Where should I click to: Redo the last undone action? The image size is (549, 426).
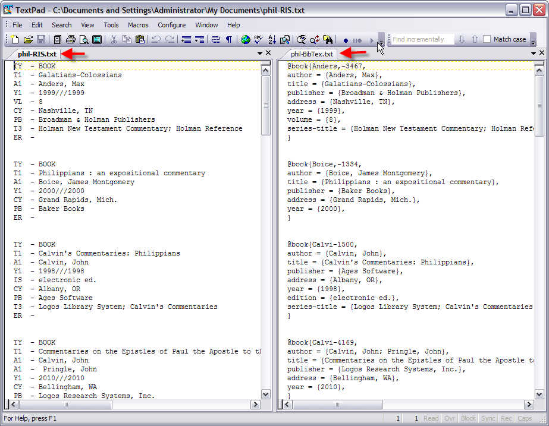(170, 40)
